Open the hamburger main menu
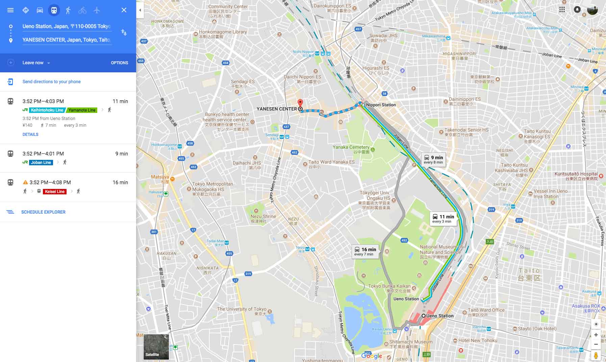 click(x=10, y=10)
